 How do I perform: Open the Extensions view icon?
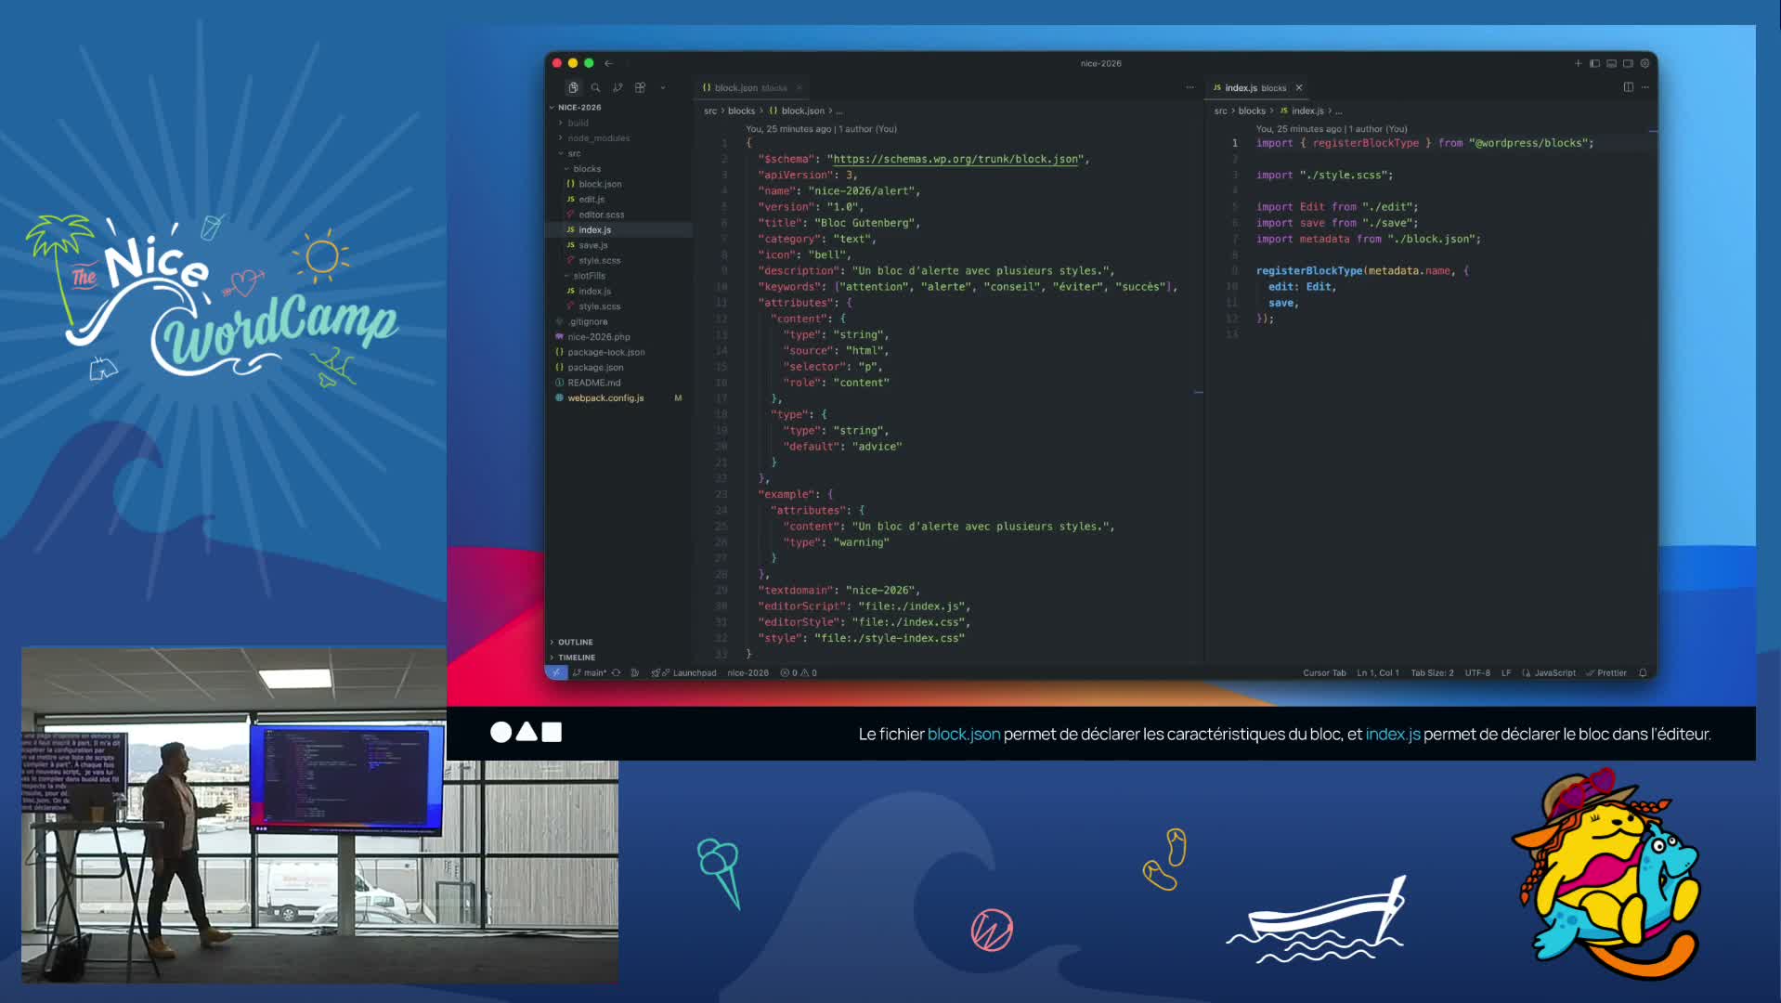[640, 87]
